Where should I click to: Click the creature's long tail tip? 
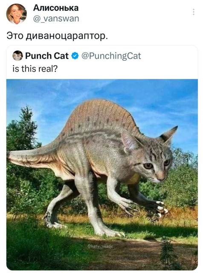(x=13, y=156)
